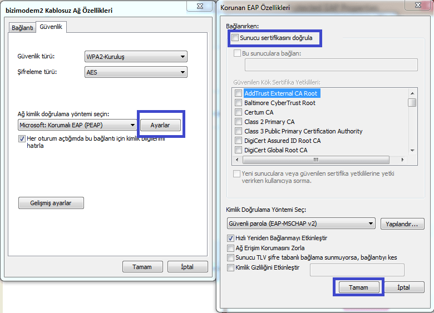The height and width of the screenshot is (313, 434).
Task: Open the Microsoft: Korumalı EAP (PEAP) dropdown
Action: tap(77, 125)
